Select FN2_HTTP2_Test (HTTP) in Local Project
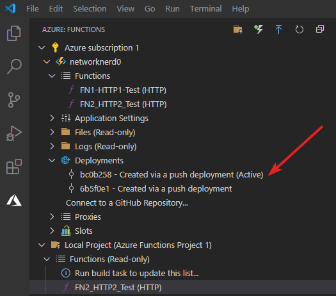Image resolution: width=336 pixels, height=296 pixels. coord(118,287)
